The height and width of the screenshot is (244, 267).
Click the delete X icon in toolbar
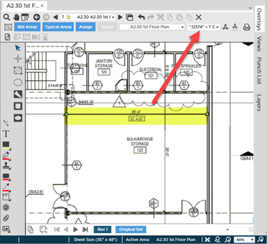click(199, 17)
